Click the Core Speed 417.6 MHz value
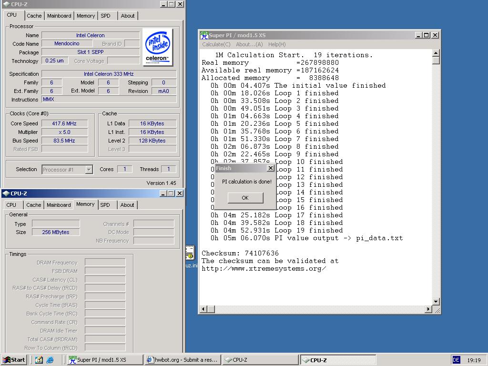This screenshot has width=488, height=366. point(64,123)
